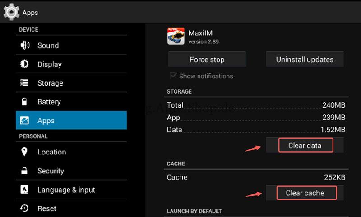Open the Storage settings entry
Viewport: 361px width, 217px height.
[50, 83]
